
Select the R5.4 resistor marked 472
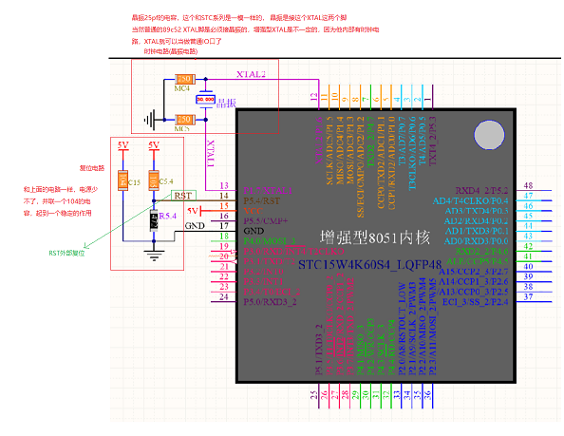click(154, 220)
